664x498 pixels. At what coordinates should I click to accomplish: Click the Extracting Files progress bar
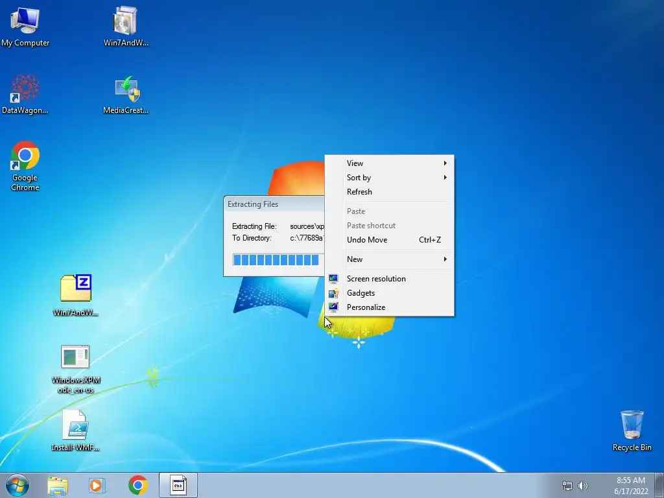click(278, 260)
